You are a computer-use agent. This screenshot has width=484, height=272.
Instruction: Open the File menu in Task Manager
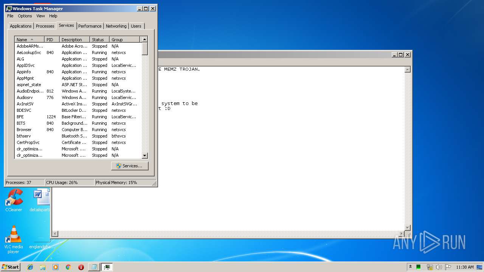click(x=10, y=16)
